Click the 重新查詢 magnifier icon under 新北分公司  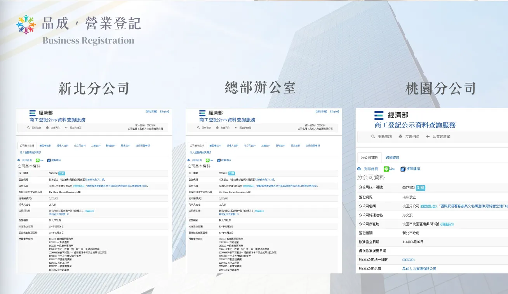click(x=28, y=128)
